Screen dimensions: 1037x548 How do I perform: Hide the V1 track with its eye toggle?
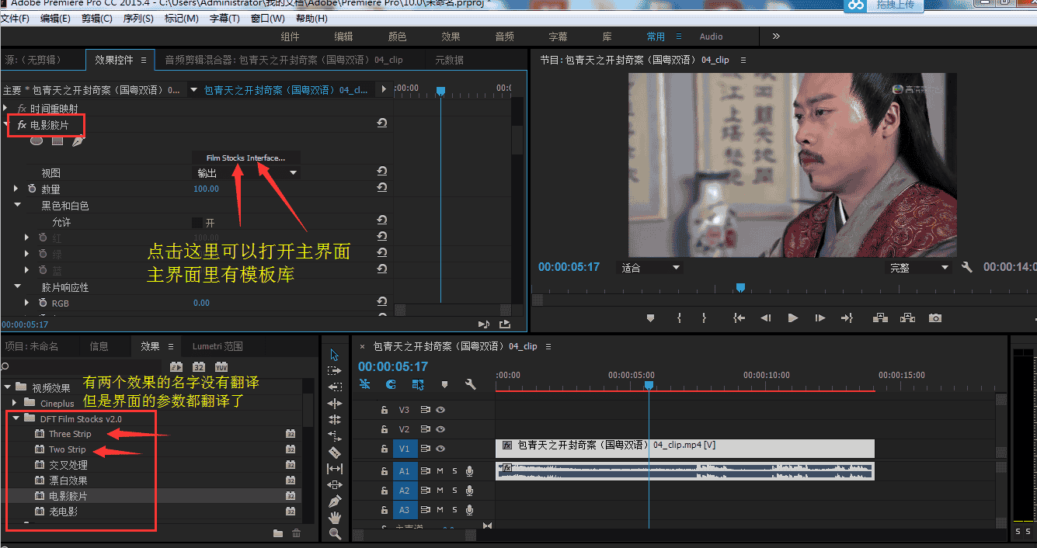(441, 449)
